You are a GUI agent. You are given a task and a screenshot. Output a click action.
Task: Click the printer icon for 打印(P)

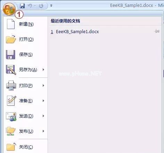tap(11, 85)
